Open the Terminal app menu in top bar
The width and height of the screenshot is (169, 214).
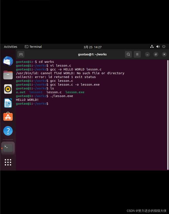33,47
